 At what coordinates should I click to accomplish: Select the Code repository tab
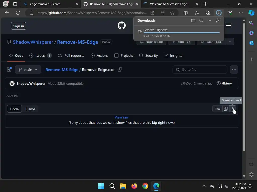[x=16, y=56]
